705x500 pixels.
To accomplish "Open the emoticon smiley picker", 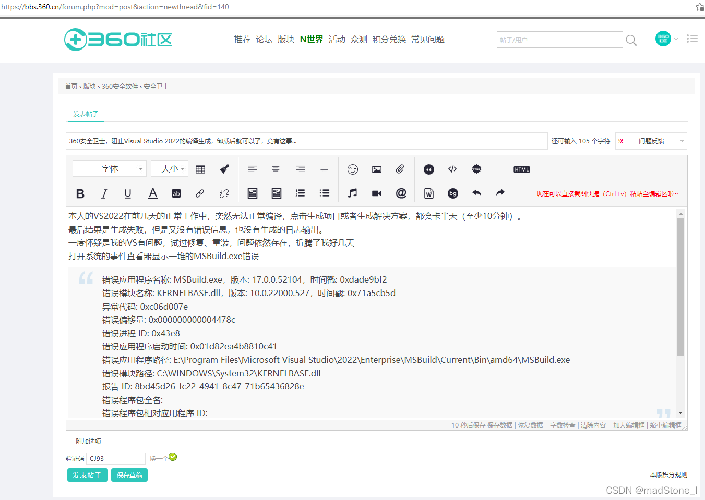I will [353, 169].
